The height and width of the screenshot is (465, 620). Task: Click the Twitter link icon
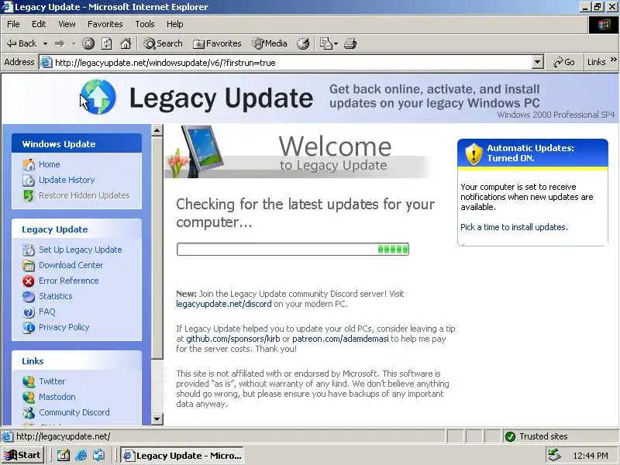click(29, 381)
